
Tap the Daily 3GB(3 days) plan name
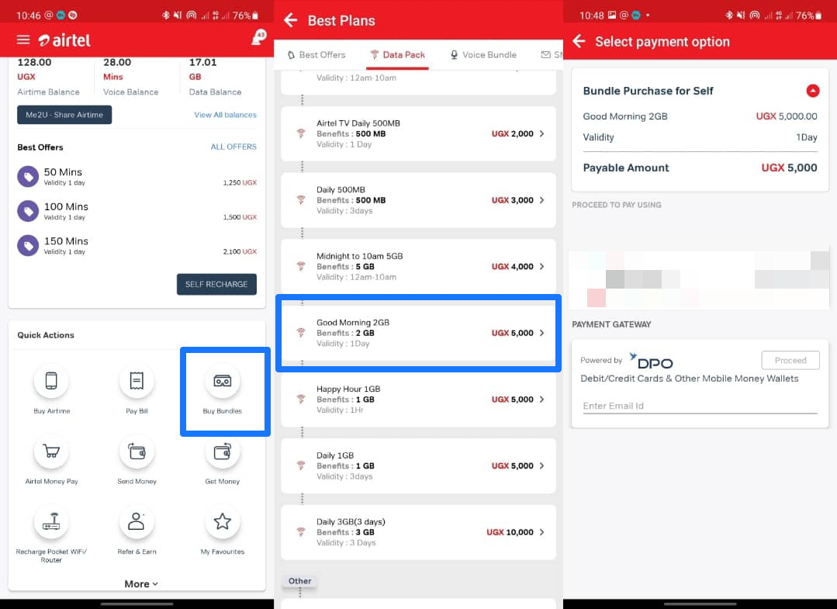pos(351,522)
